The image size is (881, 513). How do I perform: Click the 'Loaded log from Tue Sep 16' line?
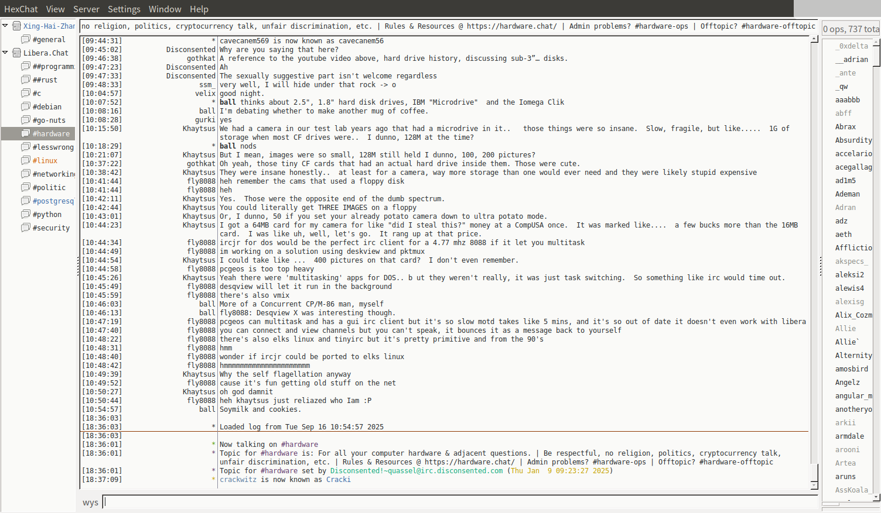coord(302,427)
